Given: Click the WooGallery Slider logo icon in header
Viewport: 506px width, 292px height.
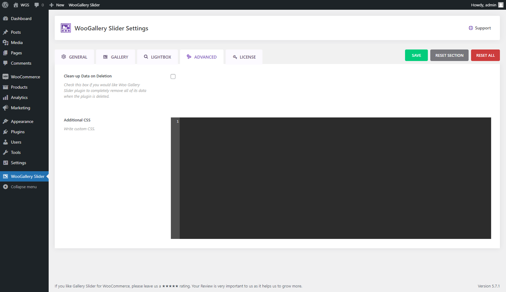Looking at the screenshot, I should click(66, 28).
